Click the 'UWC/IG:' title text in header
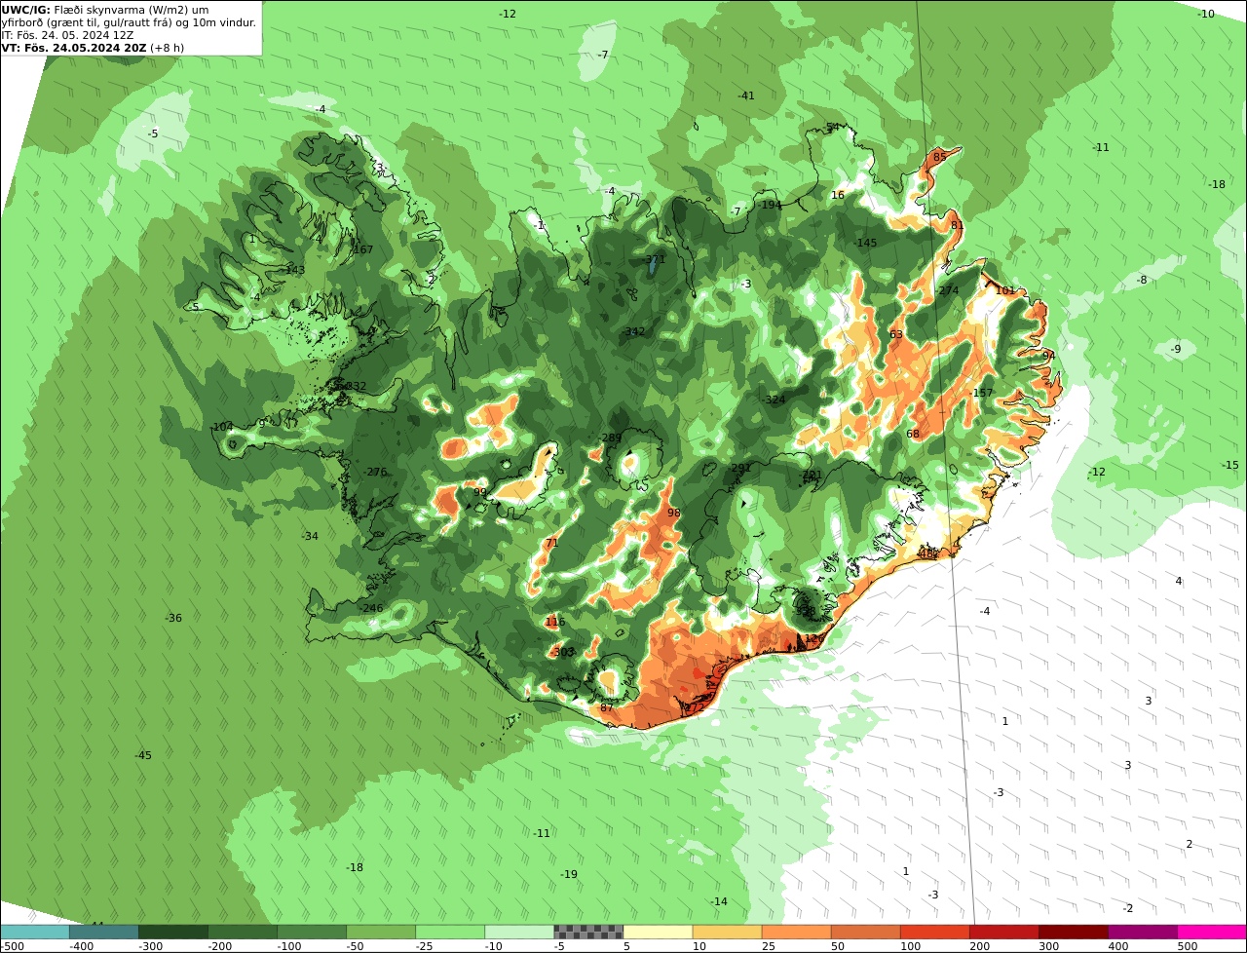 tap(25, 9)
